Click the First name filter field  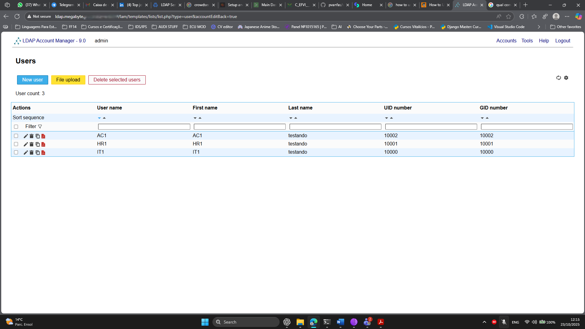pos(240,127)
